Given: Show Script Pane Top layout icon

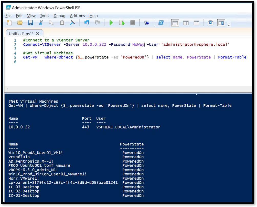Looking at the screenshot, I should (x=175, y=23).
